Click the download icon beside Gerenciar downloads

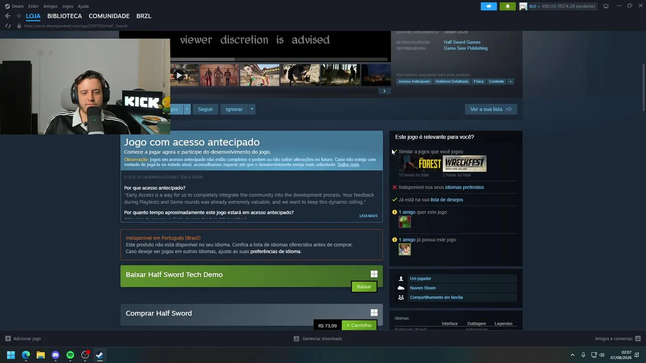coord(296,339)
